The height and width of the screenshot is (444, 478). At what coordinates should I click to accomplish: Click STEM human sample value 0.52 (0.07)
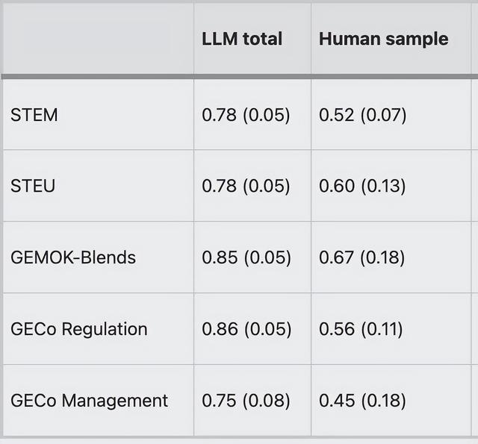pos(362,115)
